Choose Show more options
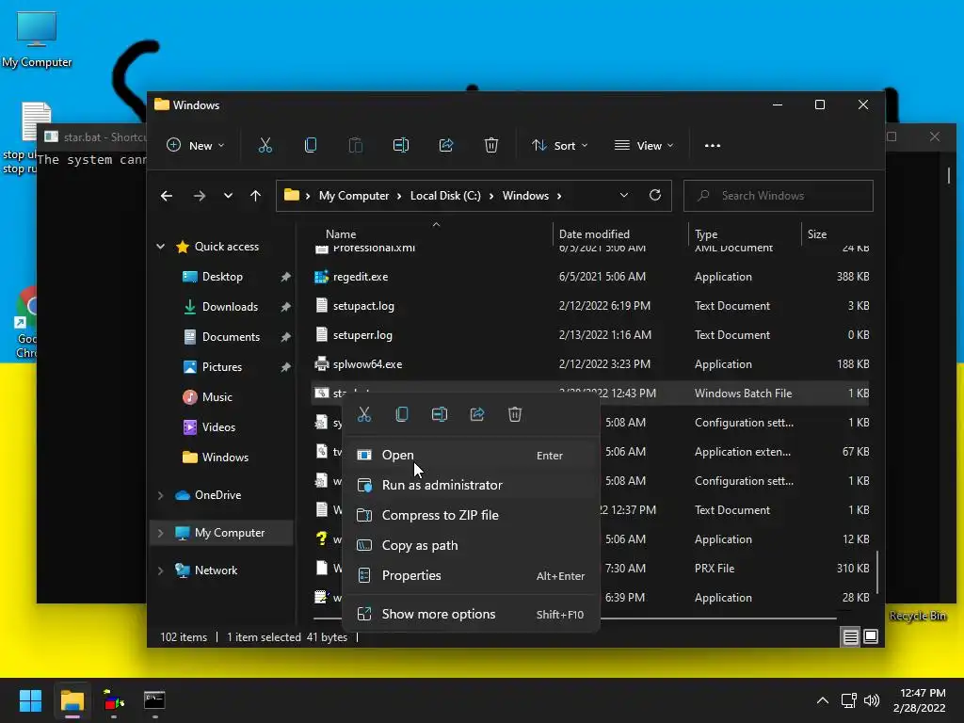The image size is (964, 723). pyautogui.click(x=471, y=614)
